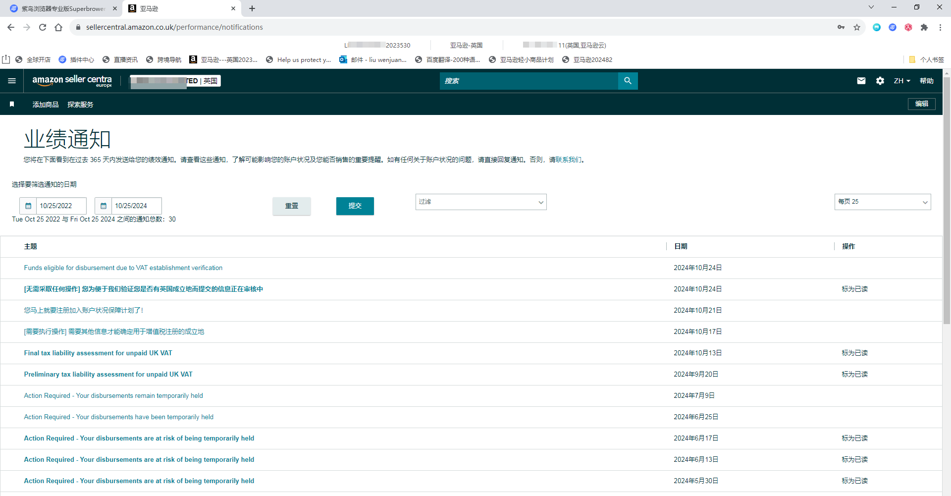Open the start date calendar icon

(28, 206)
